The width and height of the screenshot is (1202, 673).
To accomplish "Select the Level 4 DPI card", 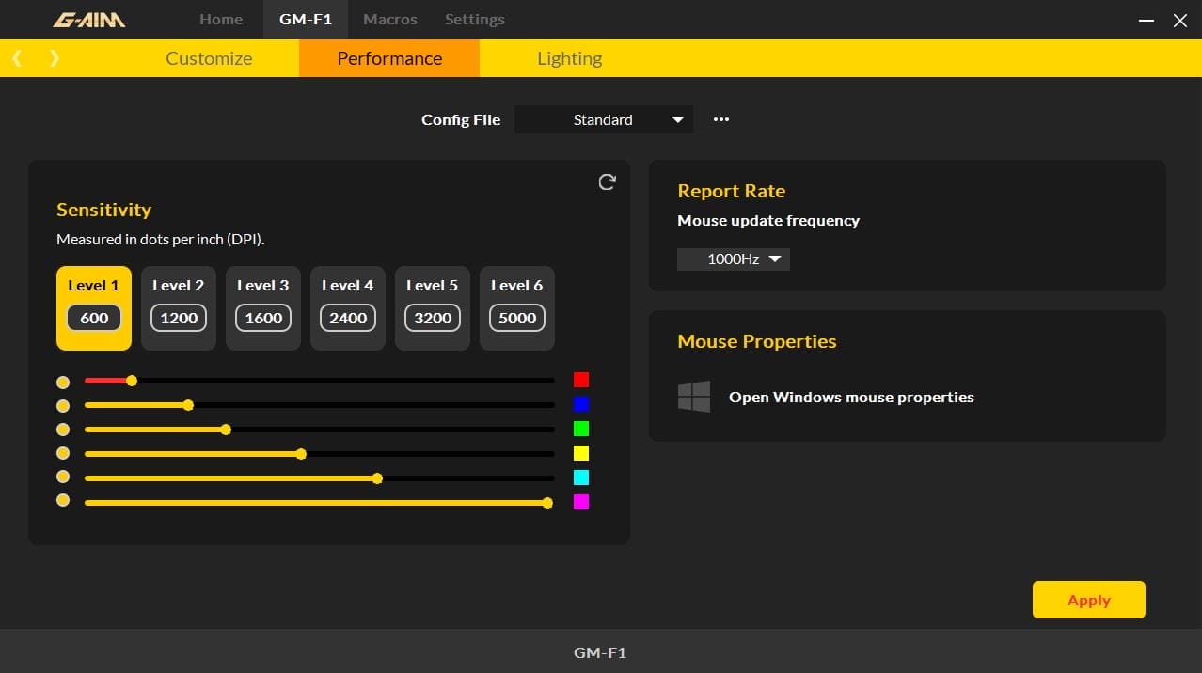I will (348, 308).
